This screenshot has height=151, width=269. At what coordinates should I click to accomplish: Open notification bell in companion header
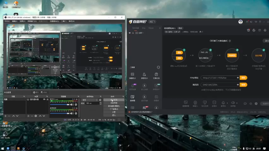(x=265, y=30)
